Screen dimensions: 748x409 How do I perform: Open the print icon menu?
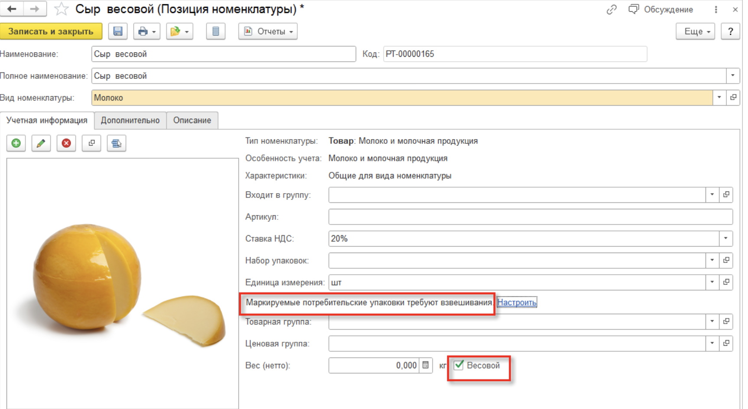(x=146, y=31)
